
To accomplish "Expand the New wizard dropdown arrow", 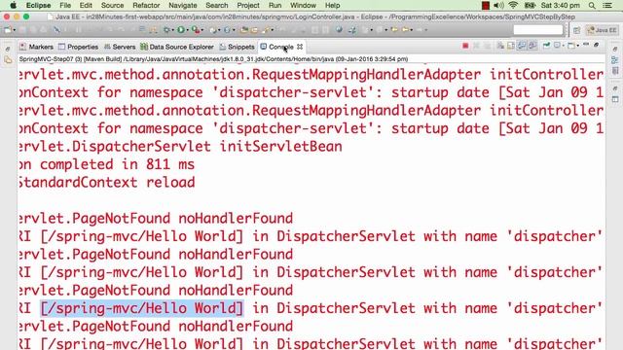I will click(14, 30).
